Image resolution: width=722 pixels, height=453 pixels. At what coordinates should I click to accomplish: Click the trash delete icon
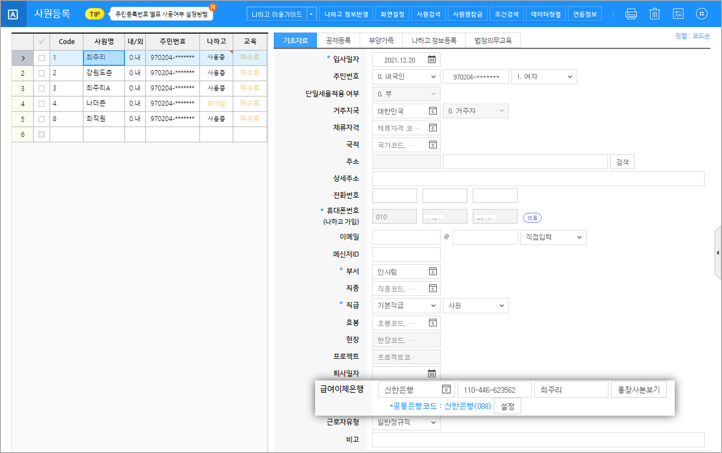tap(654, 14)
